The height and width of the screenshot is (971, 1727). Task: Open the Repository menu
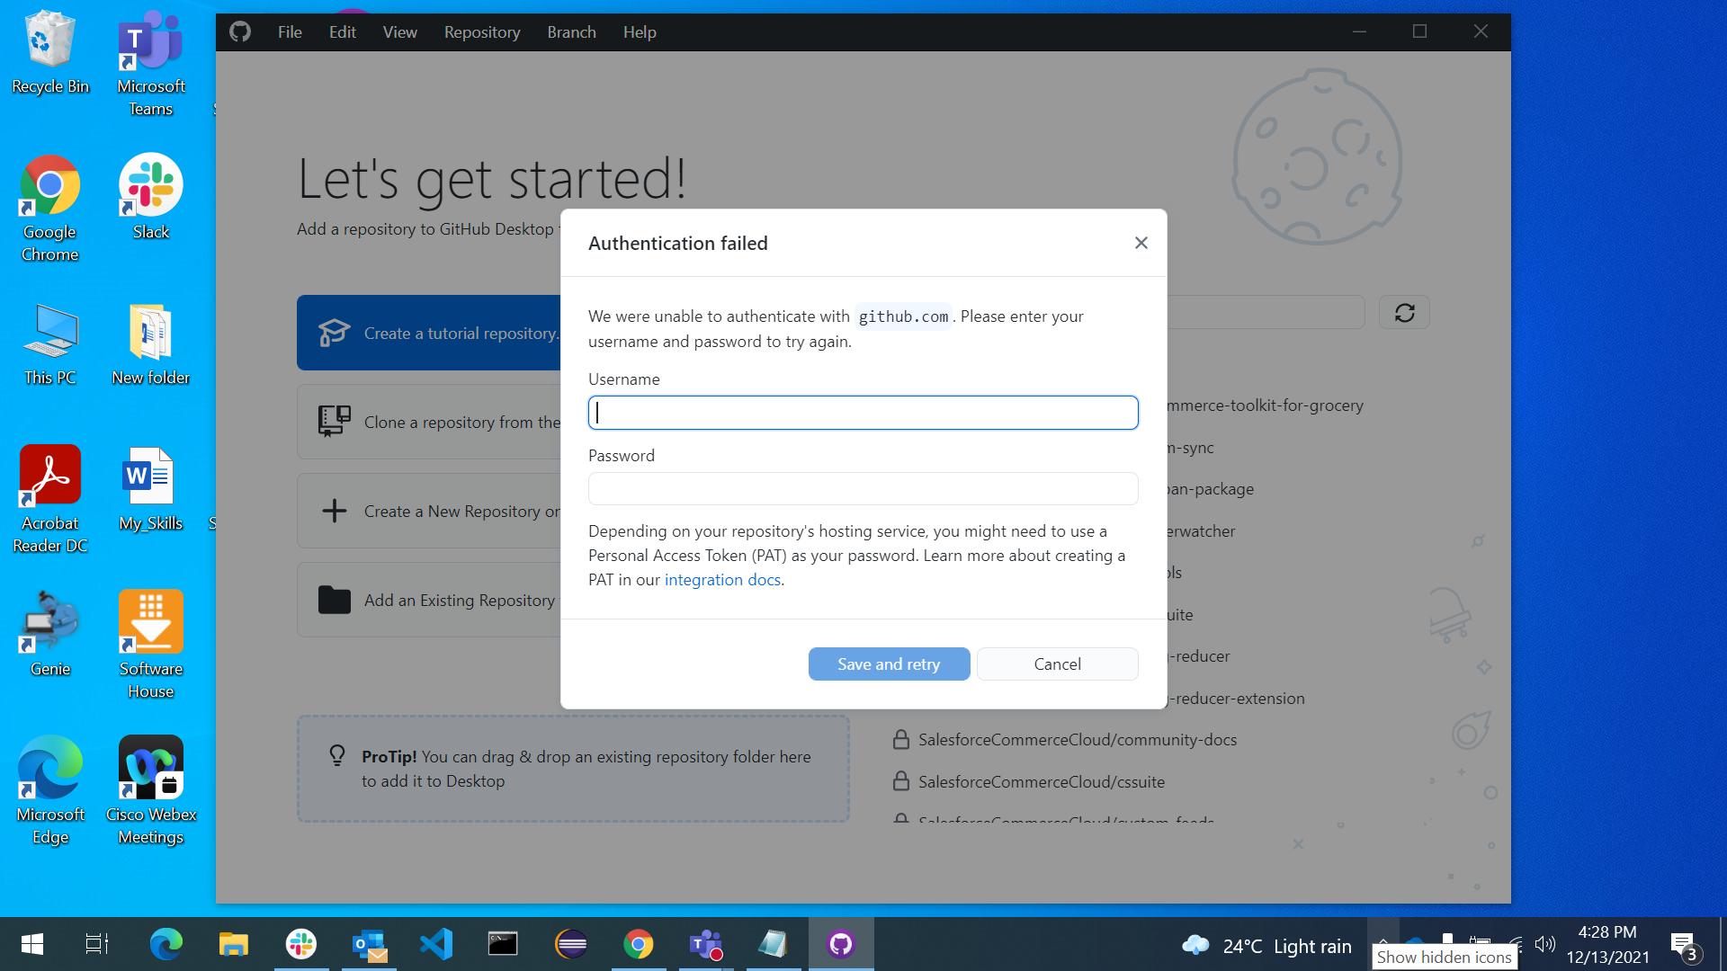[x=481, y=31]
